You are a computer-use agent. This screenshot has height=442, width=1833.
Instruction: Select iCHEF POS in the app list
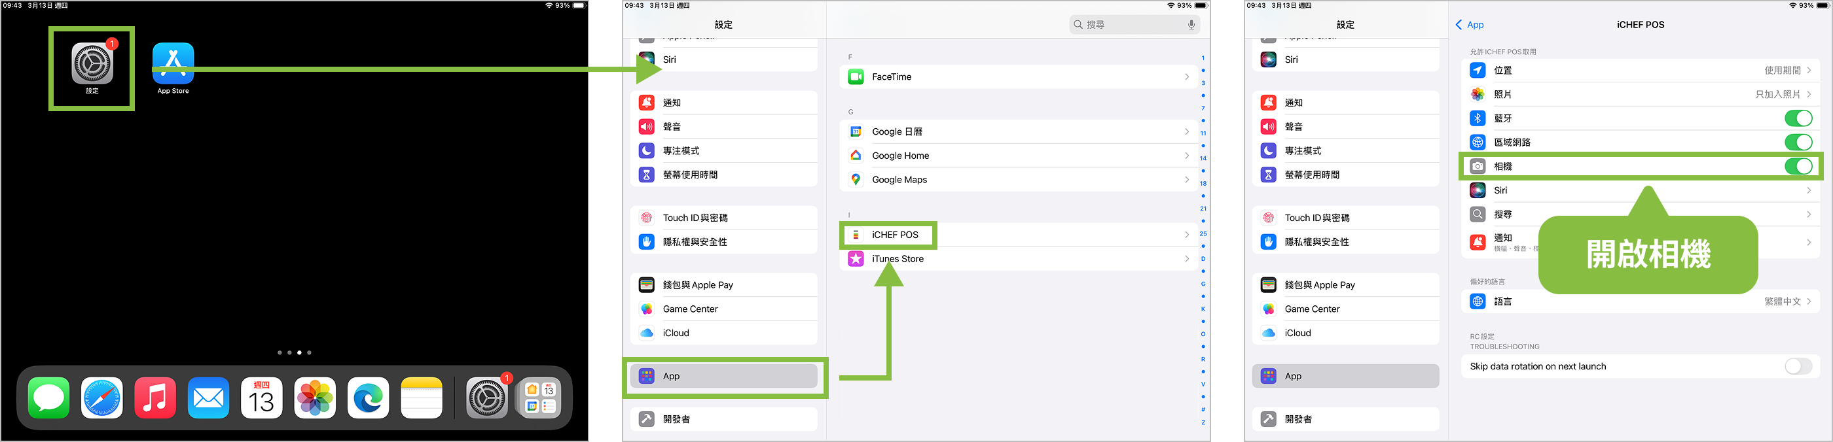[x=894, y=235]
